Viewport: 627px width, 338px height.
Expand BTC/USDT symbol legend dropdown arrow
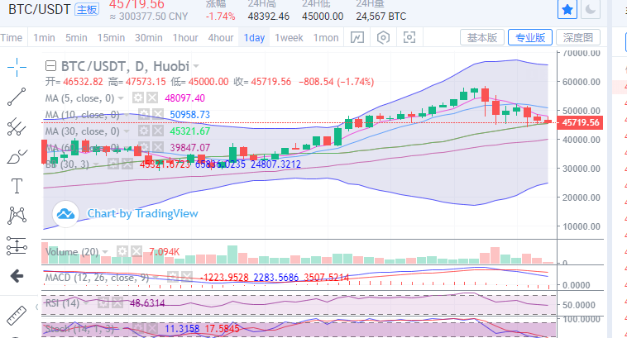click(196, 66)
